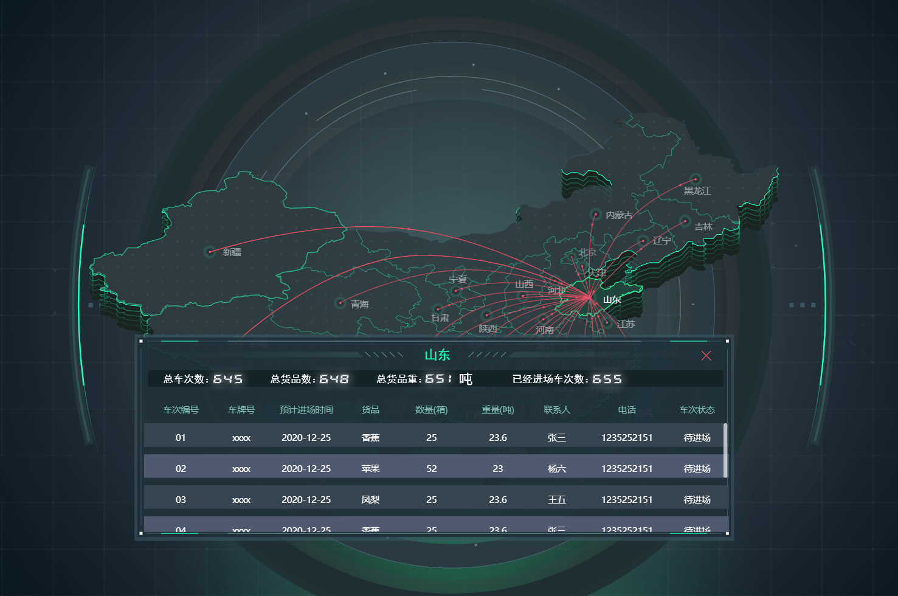
Task: Click the 车次编号 column header
Action: coord(181,409)
